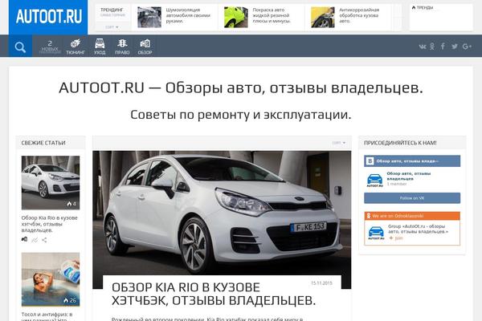Click flame counter 4 on Kia thumbnail

pyautogui.click(x=71, y=204)
